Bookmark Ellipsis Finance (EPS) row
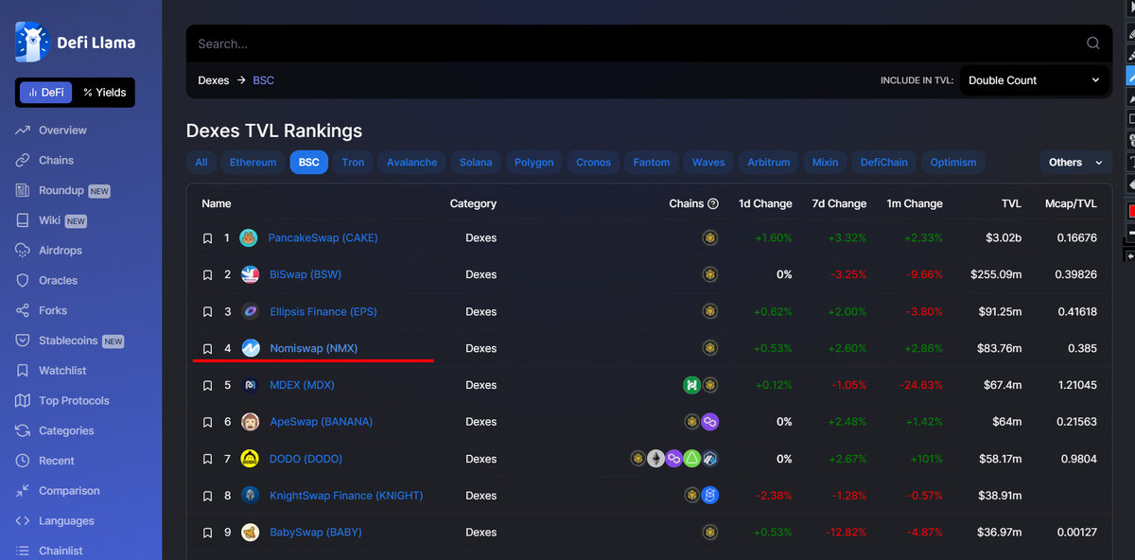The height and width of the screenshot is (560, 1135). (x=207, y=312)
